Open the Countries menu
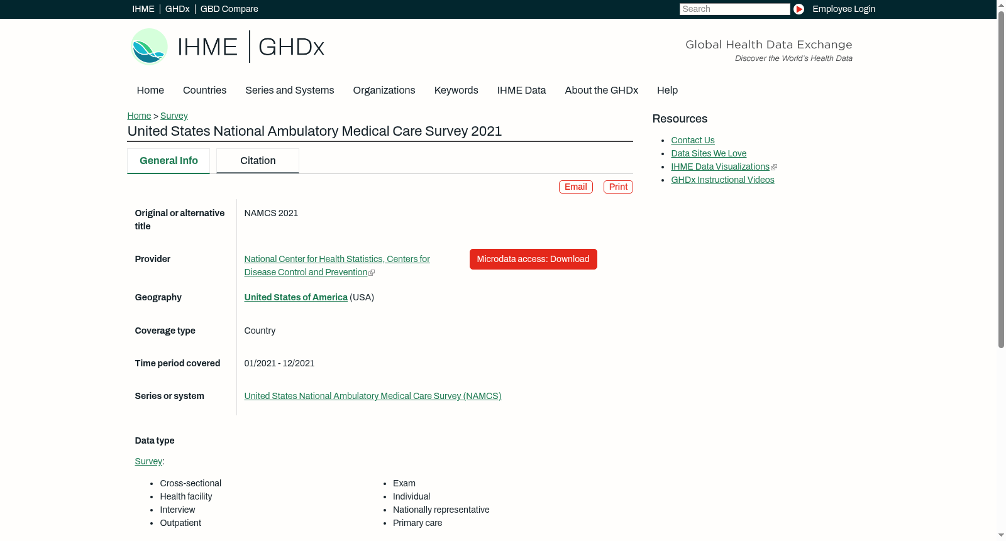The height and width of the screenshot is (541, 1006). 204,90
